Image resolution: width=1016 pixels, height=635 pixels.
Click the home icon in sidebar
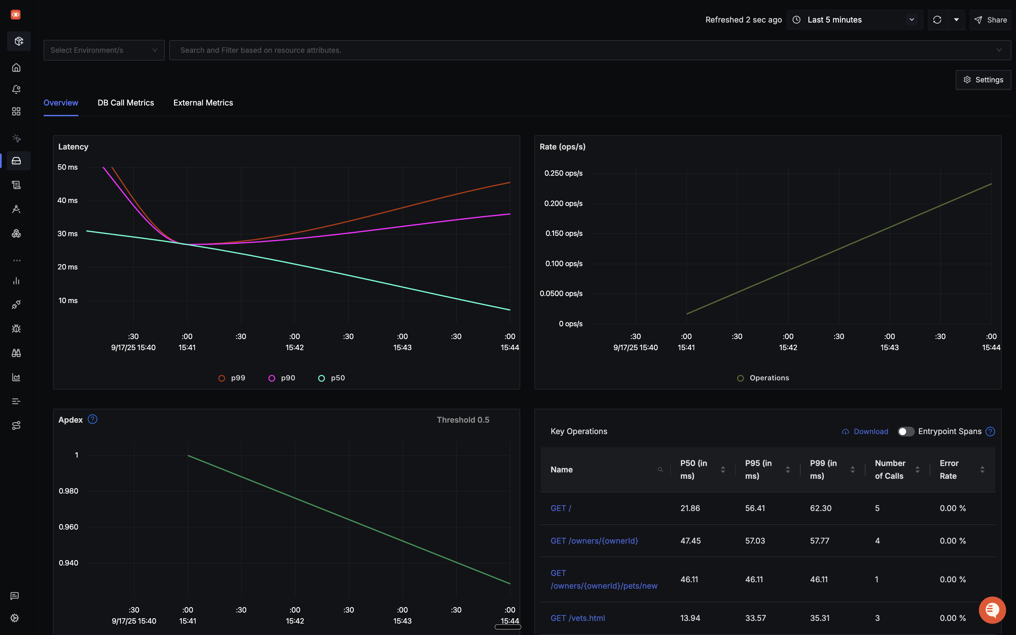tap(16, 68)
